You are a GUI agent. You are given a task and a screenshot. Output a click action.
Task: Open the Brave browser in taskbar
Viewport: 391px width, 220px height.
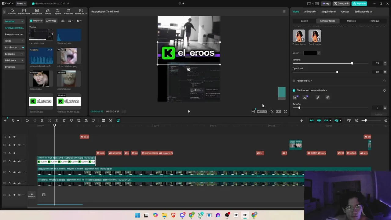click(174, 215)
